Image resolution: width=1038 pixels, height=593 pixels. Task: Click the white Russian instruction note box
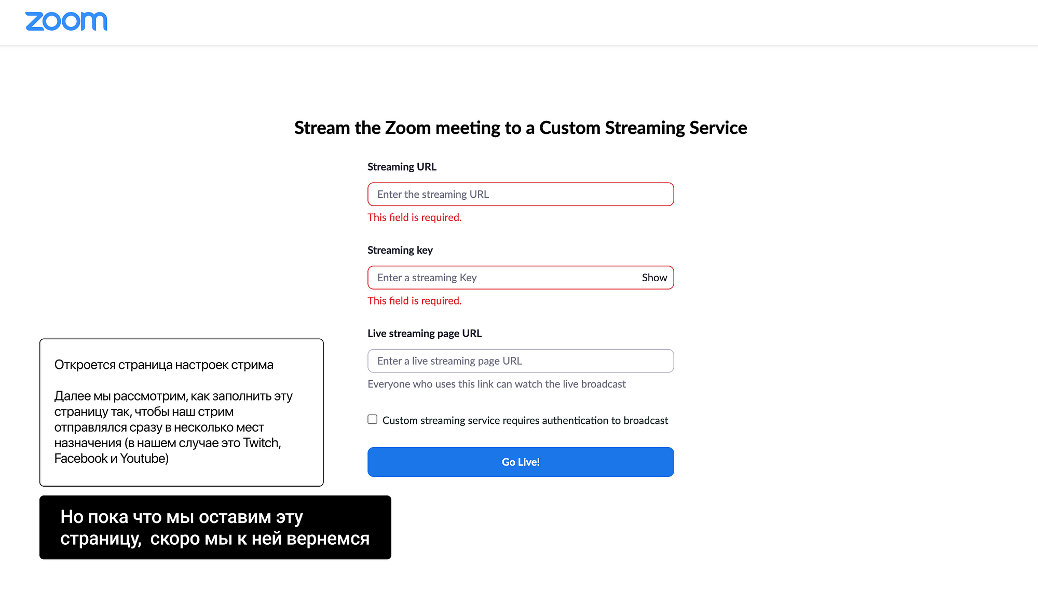click(x=182, y=412)
